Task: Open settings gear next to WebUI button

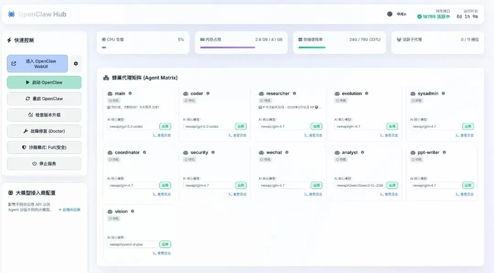Action: click(75, 64)
